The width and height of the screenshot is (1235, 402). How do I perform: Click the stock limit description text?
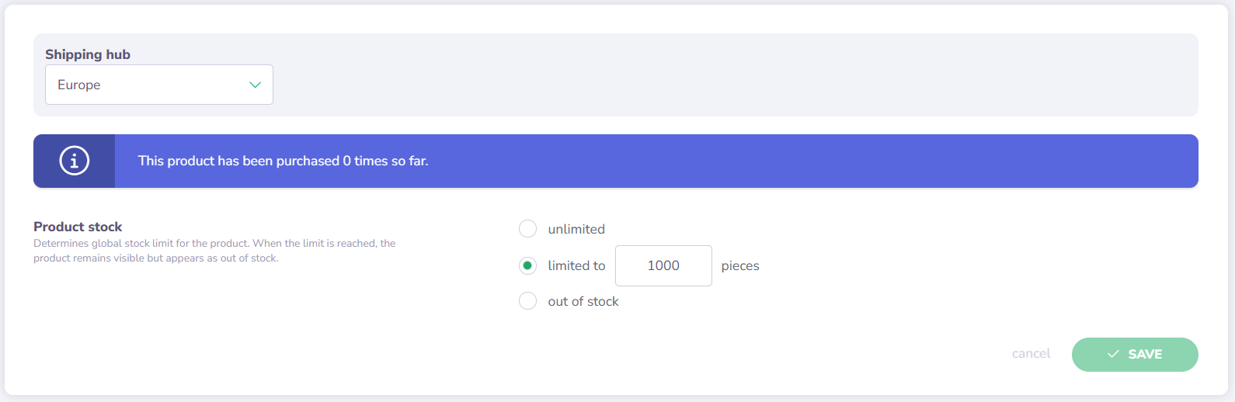click(x=214, y=251)
